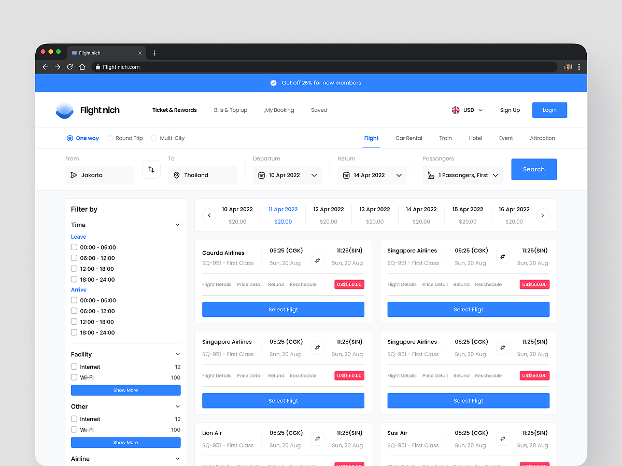Click the paper plane icon in From field
The height and width of the screenshot is (466, 622).
click(x=74, y=175)
